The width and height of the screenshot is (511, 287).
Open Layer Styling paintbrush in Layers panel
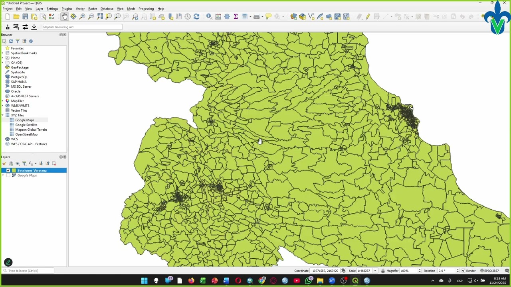(4, 163)
